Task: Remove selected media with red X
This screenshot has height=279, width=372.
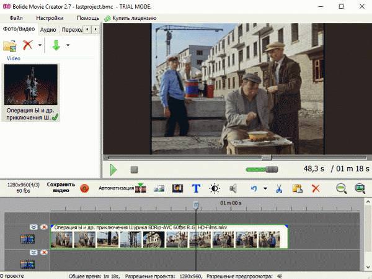Action: coord(27,45)
